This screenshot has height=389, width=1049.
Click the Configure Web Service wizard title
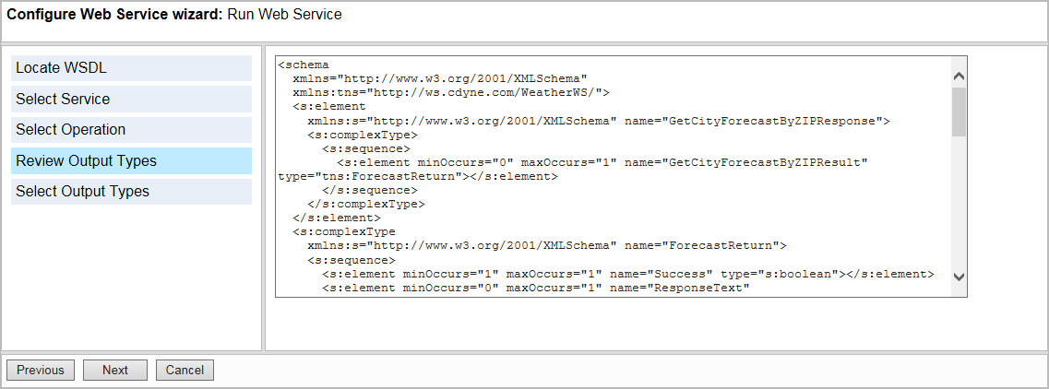[174, 15]
